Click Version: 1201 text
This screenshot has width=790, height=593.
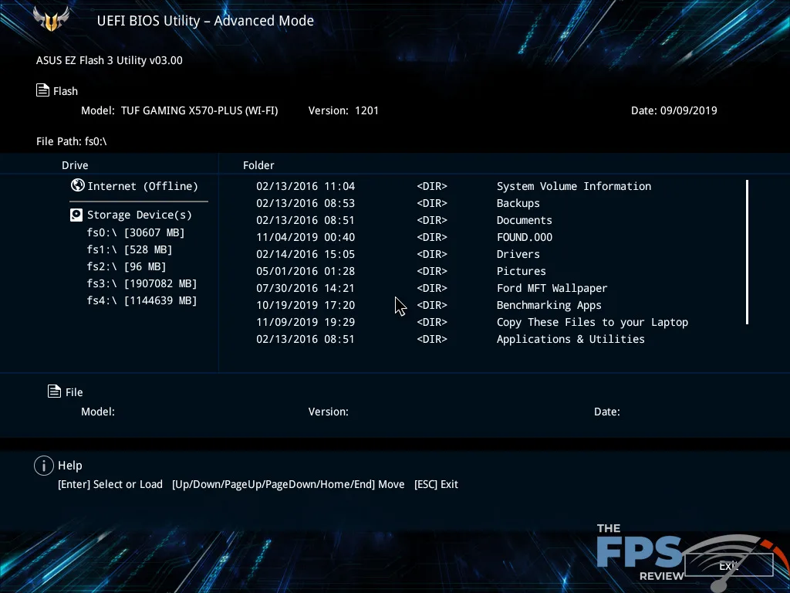point(343,110)
